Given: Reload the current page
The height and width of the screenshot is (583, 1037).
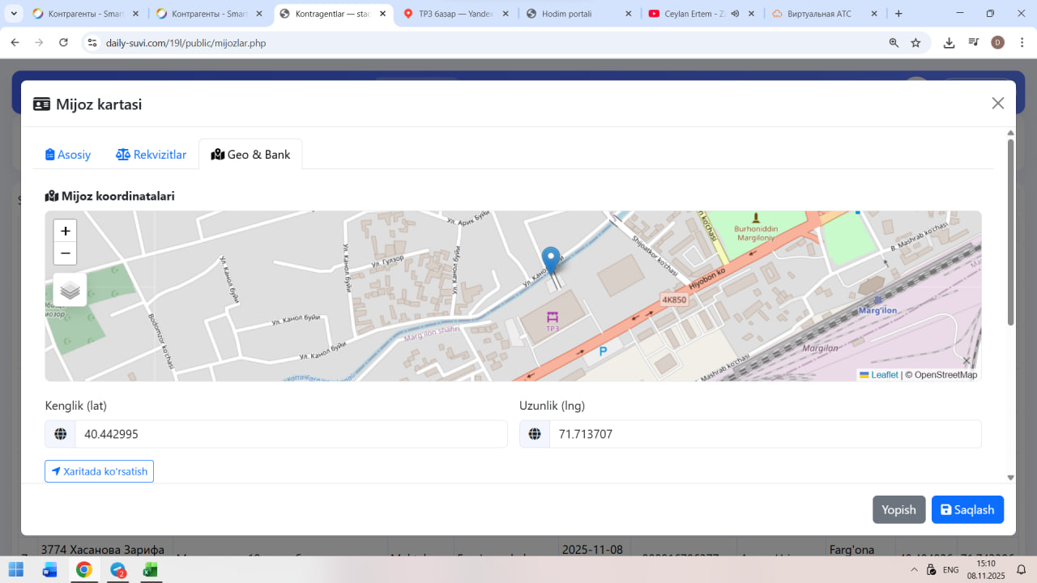Looking at the screenshot, I should point(64,43).
